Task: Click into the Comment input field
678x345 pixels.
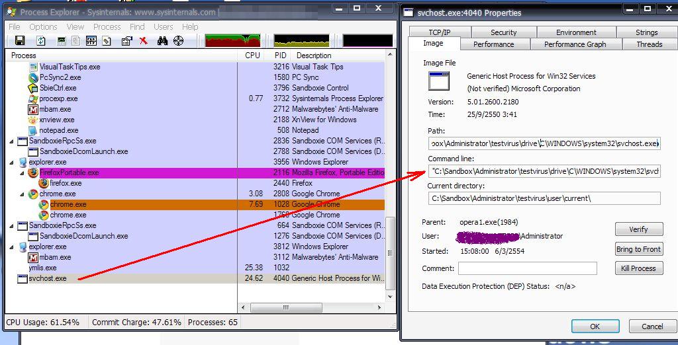Action: tap(528, 268)
